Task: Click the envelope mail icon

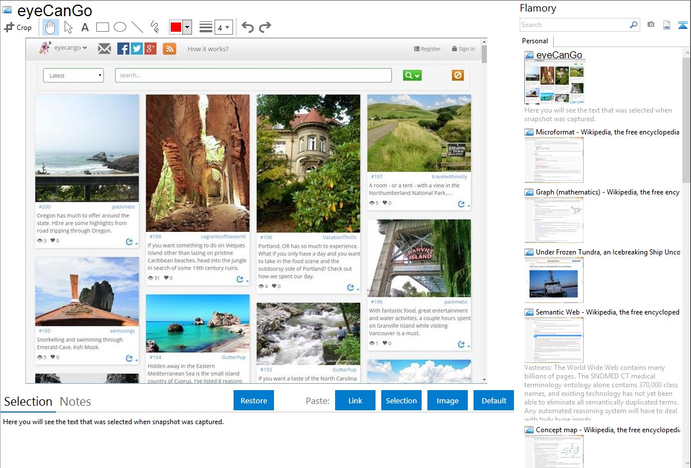Action: pos(104,48)
